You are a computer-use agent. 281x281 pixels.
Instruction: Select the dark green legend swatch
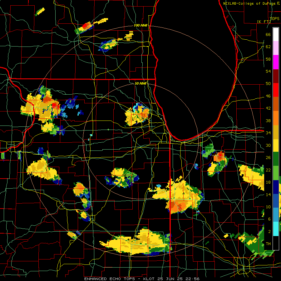(276, 159)
